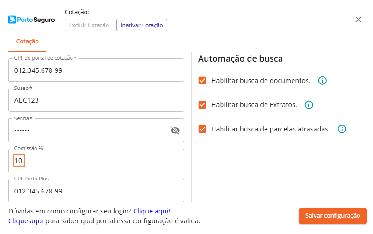Click into the Susep input field
Viewport: 373px width, 234px height.
click(x=96, y=101)
